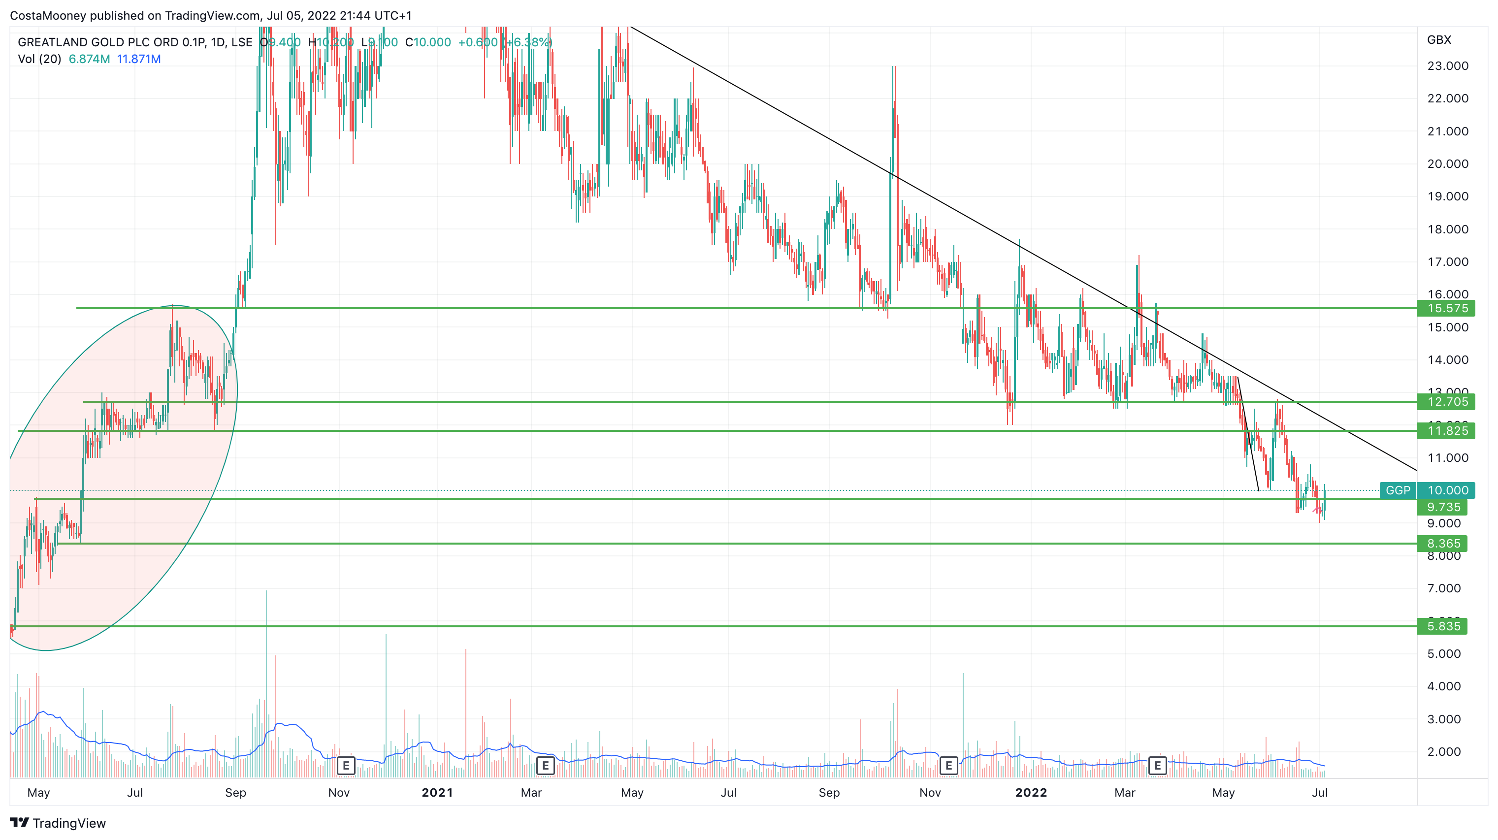Click the 2022 year label on time axis
The width and height of the screenshot is (1498, 840).
tap(1031, 792)
